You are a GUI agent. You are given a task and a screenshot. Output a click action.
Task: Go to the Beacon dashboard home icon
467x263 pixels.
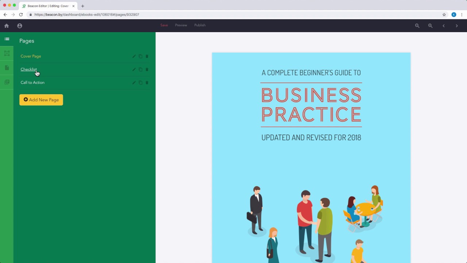[x=7, y=26]
